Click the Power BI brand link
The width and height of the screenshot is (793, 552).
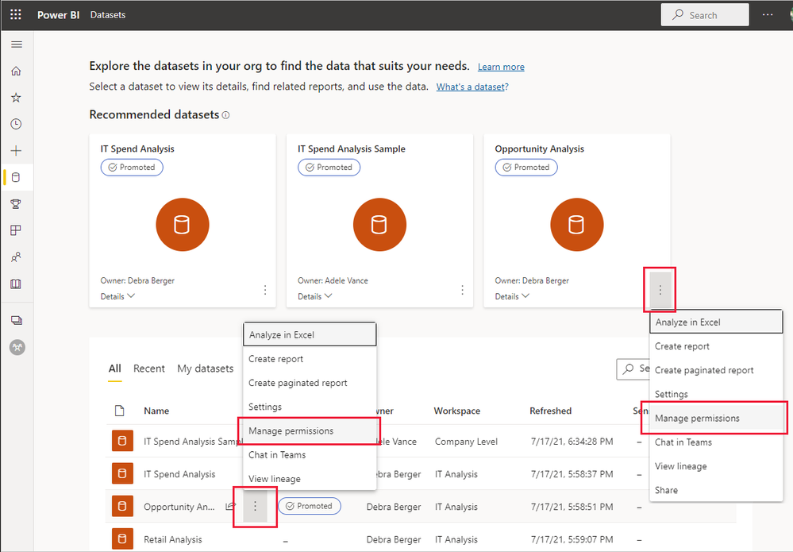coord(58,14)
